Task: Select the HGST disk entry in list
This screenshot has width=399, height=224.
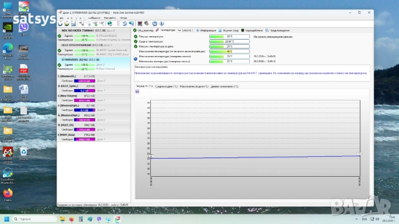Action: [94, 50]
